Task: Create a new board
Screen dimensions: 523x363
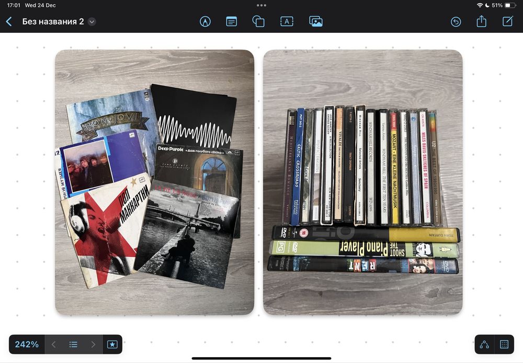Action: [x=508, y=21]
